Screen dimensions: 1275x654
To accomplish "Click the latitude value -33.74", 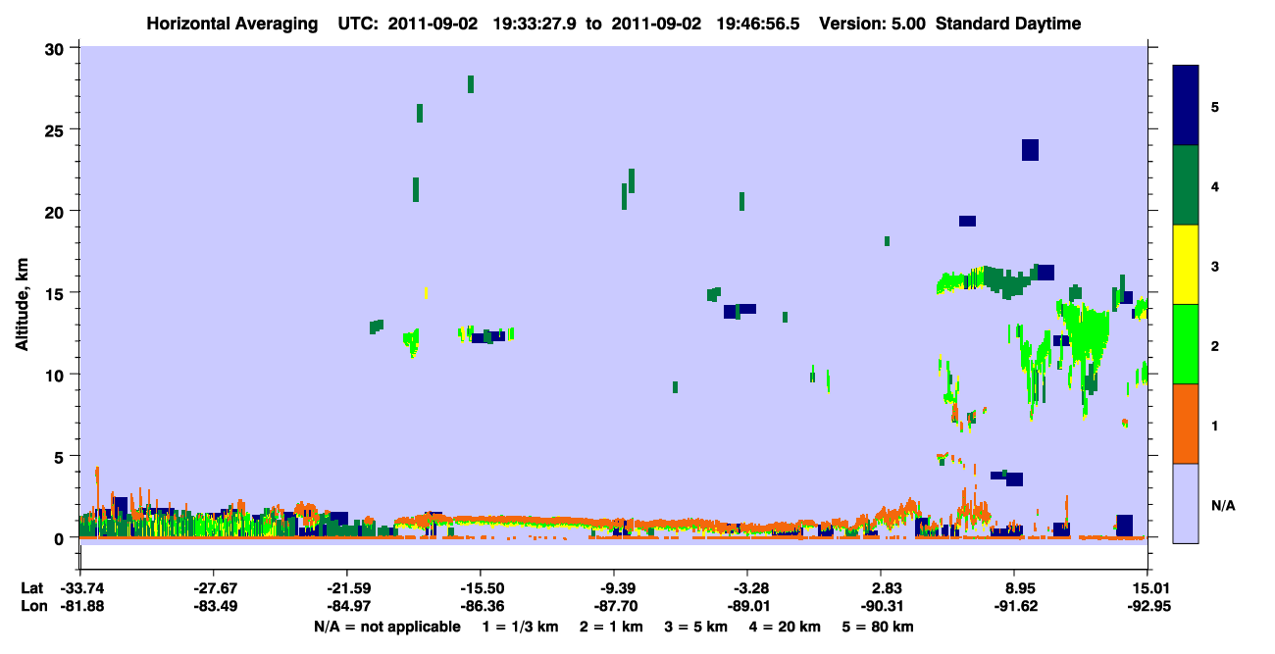I will coord(79,588).
